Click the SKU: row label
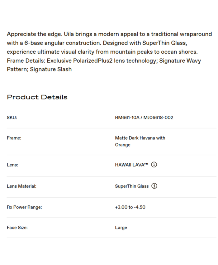This screenshot has width=218, height=265. point(12,118)
